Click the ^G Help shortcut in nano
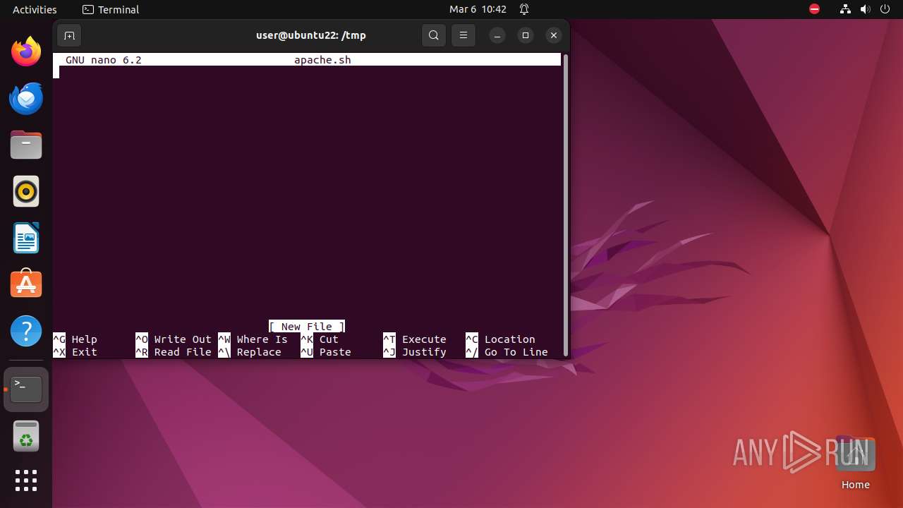The width and height of the screenshot is (903, 508). (75, 339)
